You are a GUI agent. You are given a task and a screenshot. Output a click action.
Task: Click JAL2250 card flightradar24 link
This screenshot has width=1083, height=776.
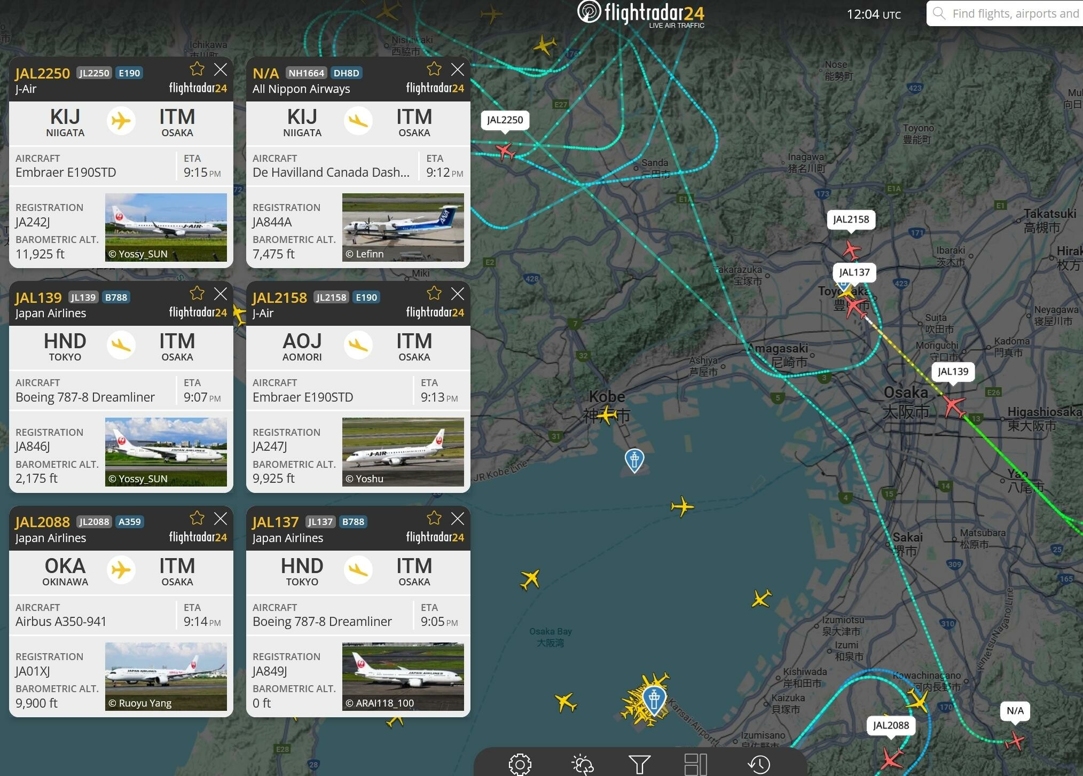(x=198, y=88)
